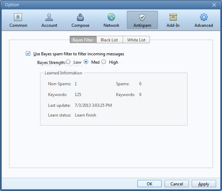
Task: Click the 'Bayes Strength:' label
Action: point(51,63)
